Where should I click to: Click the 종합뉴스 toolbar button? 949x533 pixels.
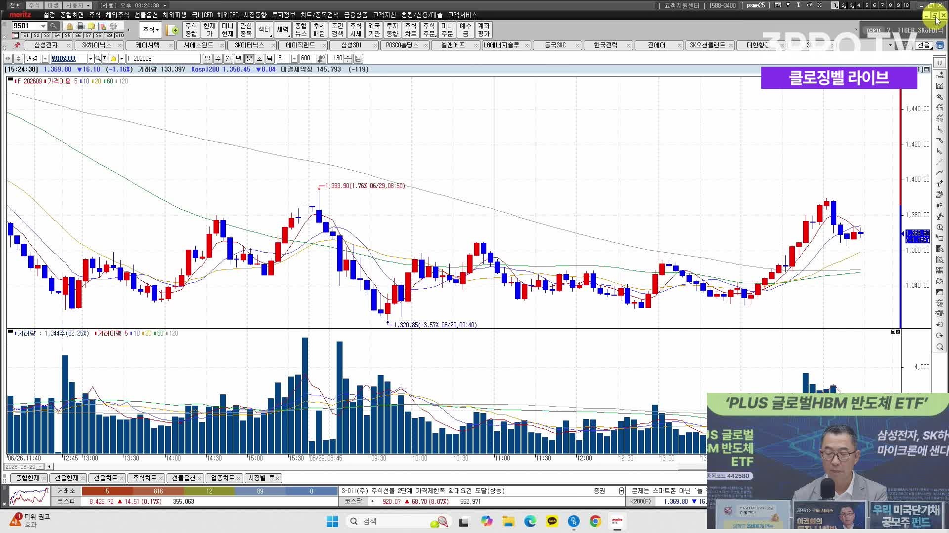pyautogui.click(x=301, y=30)
